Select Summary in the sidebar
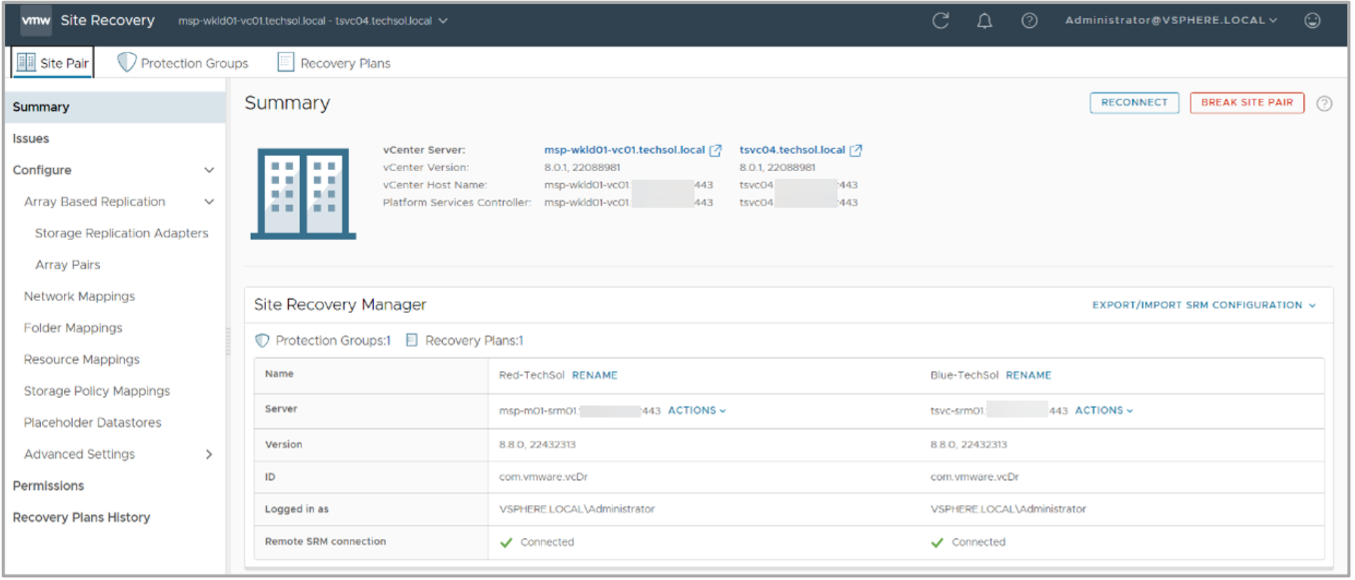Screen dimensions: 1355x580 point(115,107)
